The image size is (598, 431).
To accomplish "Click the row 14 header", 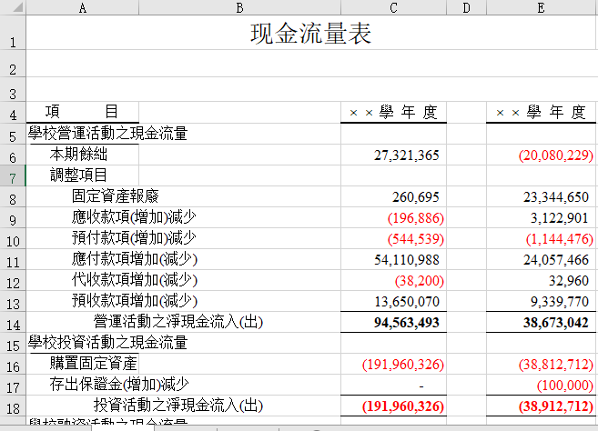I will [13, 323].
